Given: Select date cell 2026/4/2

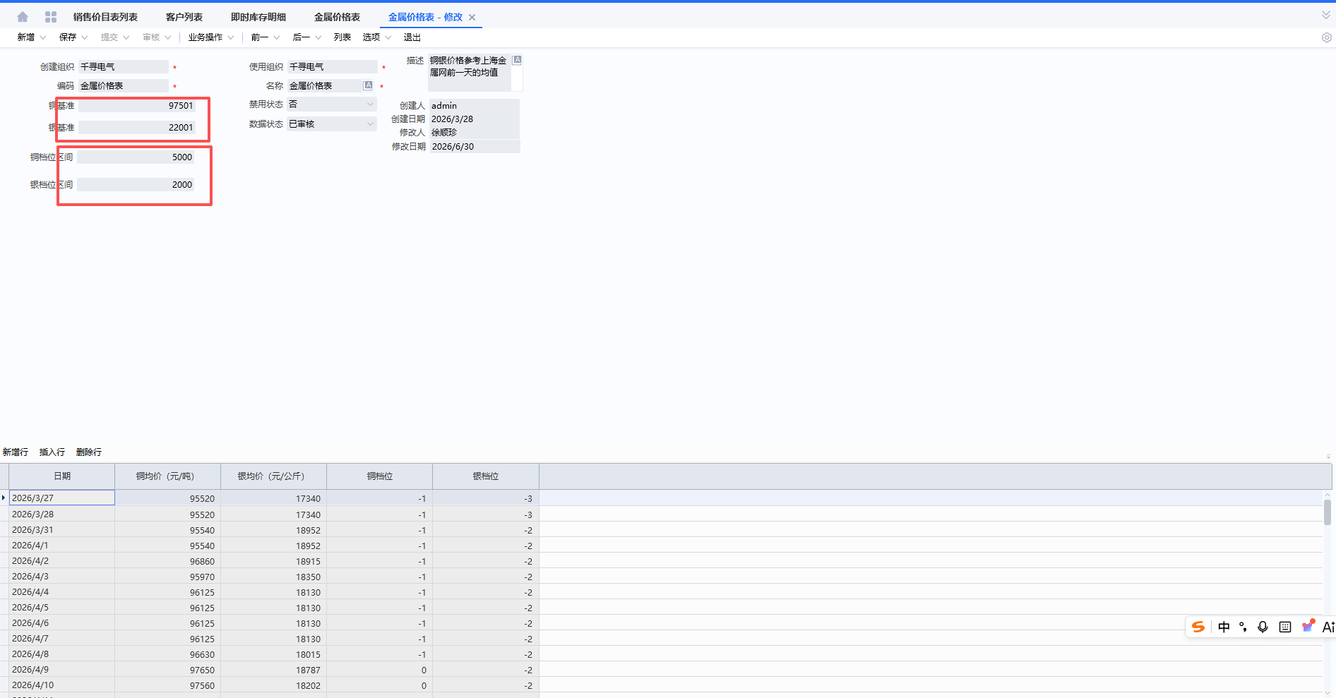Looking at the screenshot, I should pyautogui.click(x=62, y=561).
